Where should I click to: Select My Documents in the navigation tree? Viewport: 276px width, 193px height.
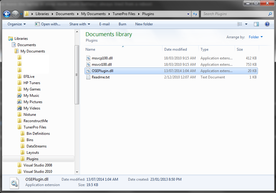coord(33,51)
